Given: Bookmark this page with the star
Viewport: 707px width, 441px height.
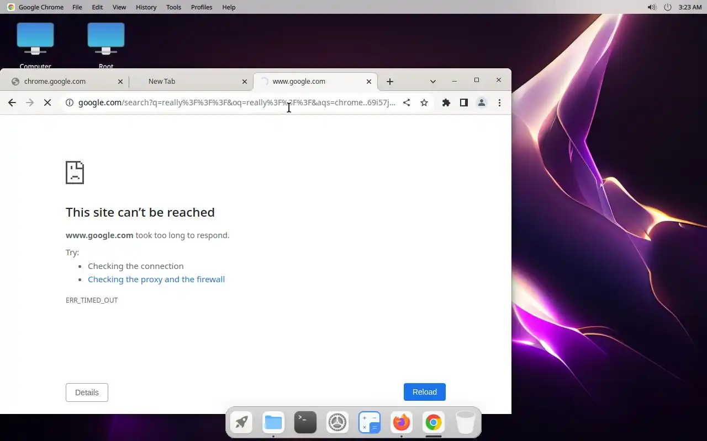Looking at the screenshot, I should (424, 103).
